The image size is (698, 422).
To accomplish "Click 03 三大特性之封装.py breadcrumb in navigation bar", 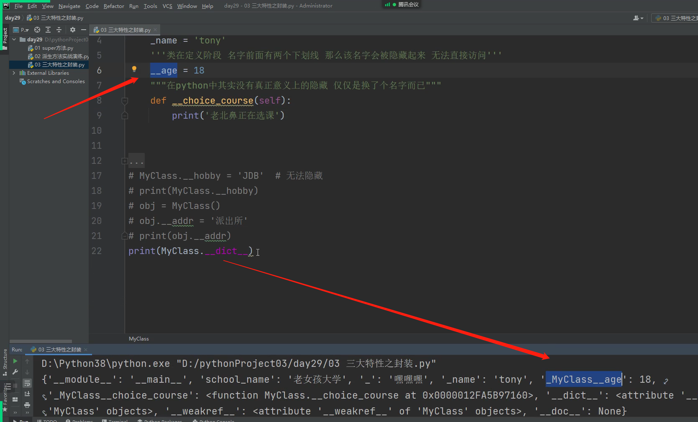I will click(55, 18).
